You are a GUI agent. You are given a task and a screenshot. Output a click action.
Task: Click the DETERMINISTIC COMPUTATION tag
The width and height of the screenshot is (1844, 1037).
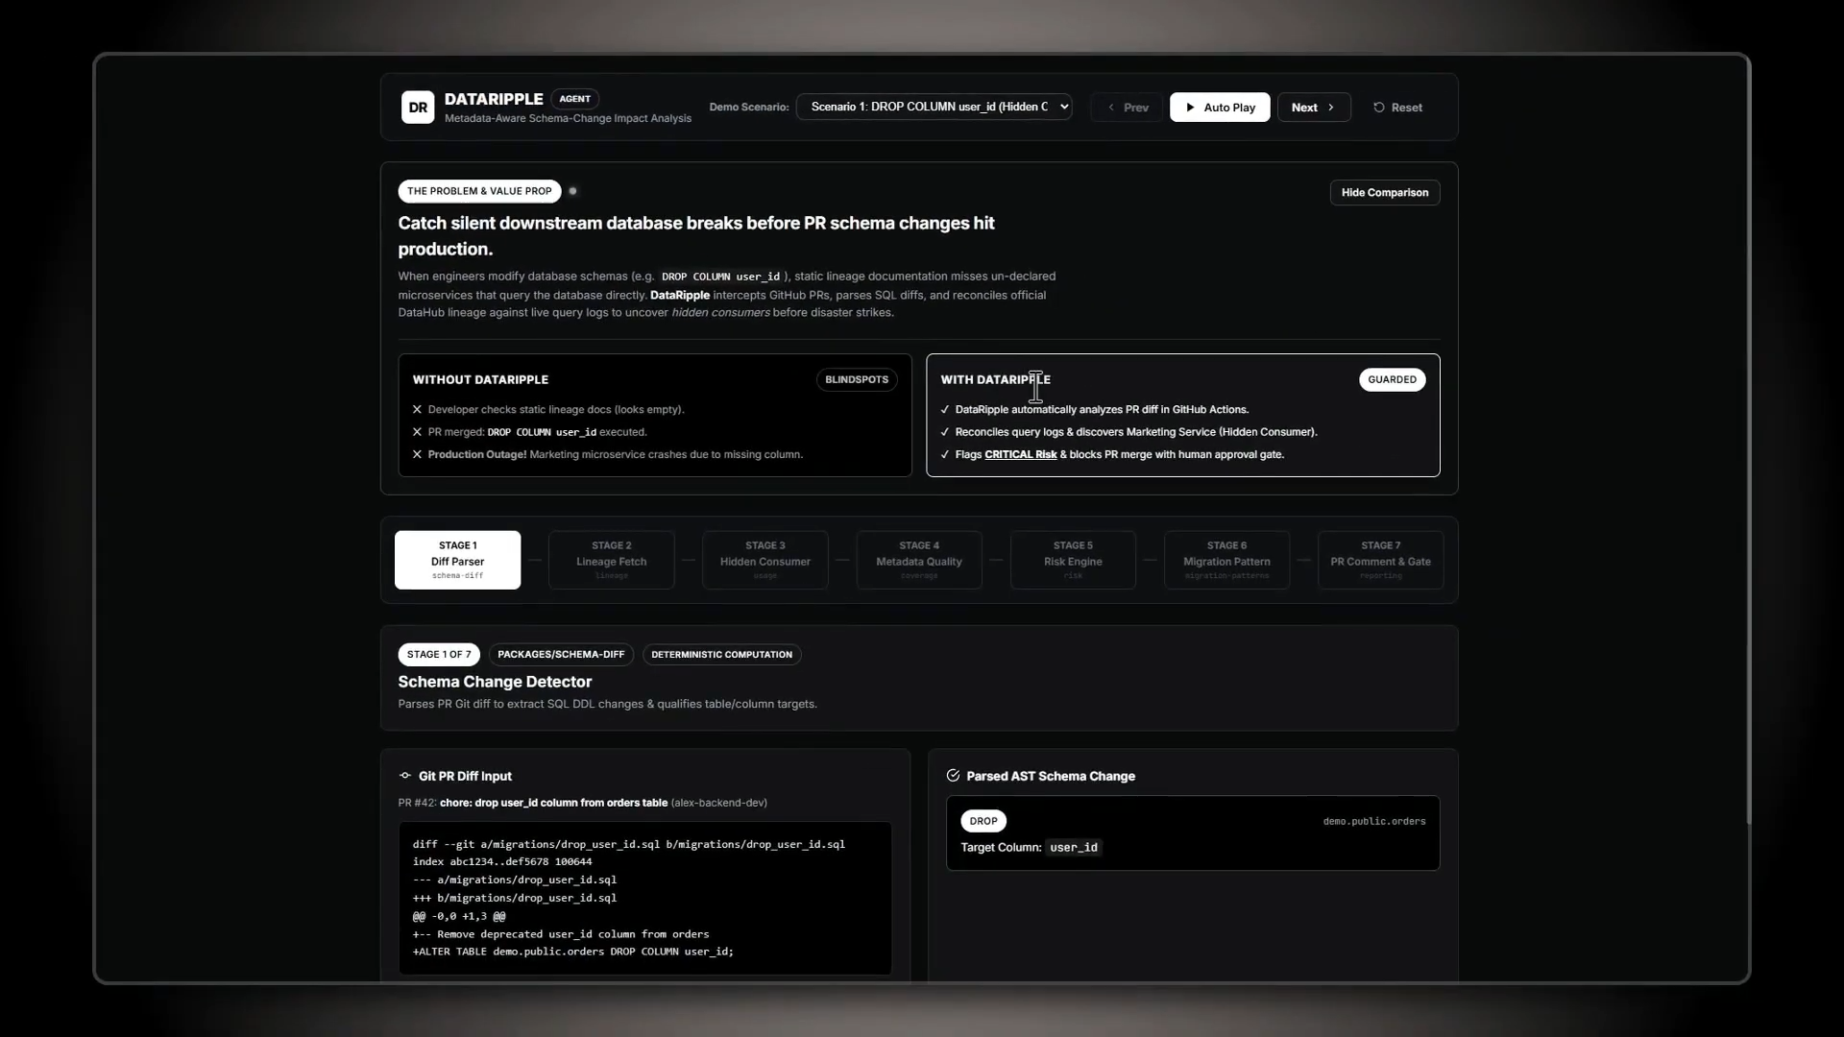(x=722, y=655)
